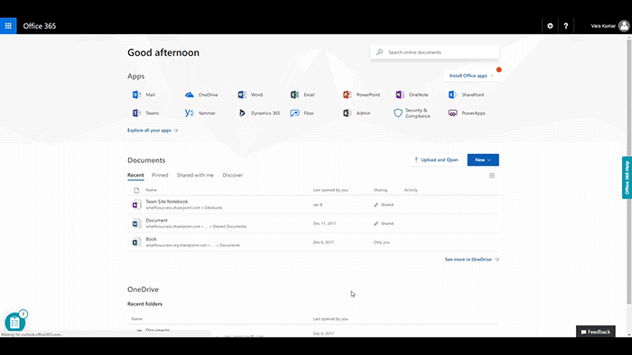
Task: Click the help question mark icon
Action: [566, 26]
